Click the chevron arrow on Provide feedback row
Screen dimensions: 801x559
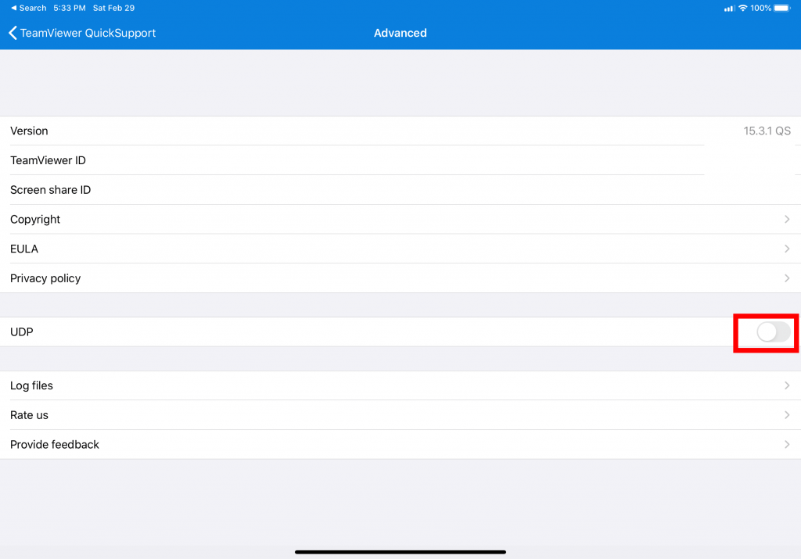click(787, 444)
